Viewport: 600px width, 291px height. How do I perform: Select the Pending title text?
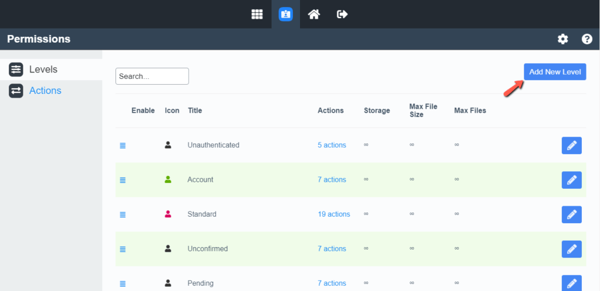coord(200,283)
